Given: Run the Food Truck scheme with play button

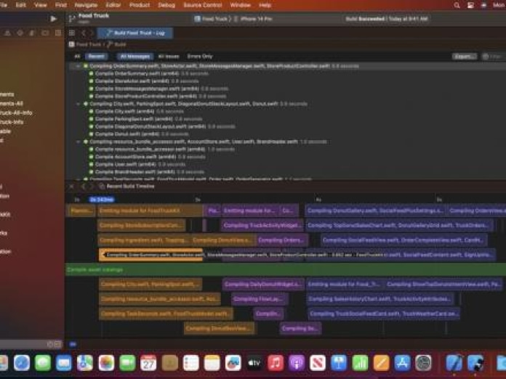Looking at the screenshot, I should click(x=53, y=19).
